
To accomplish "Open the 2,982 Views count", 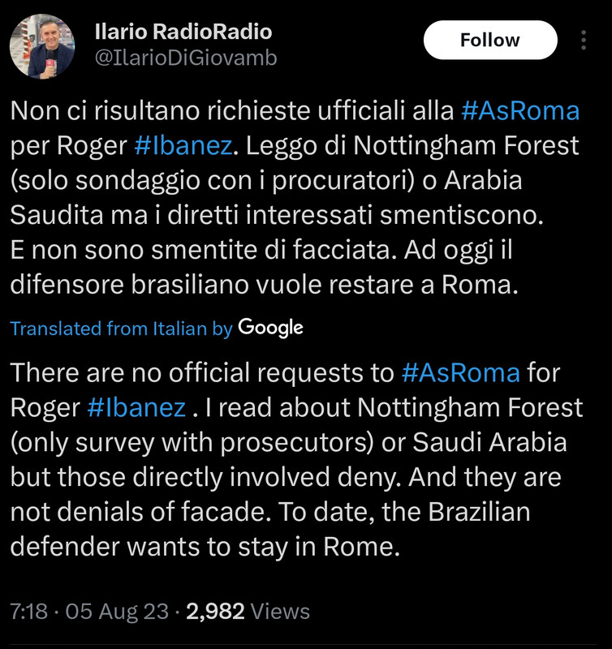I will 248,612.
